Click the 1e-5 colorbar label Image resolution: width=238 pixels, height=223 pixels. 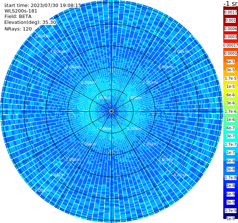point(231,86)
